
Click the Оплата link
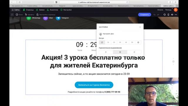160,10
